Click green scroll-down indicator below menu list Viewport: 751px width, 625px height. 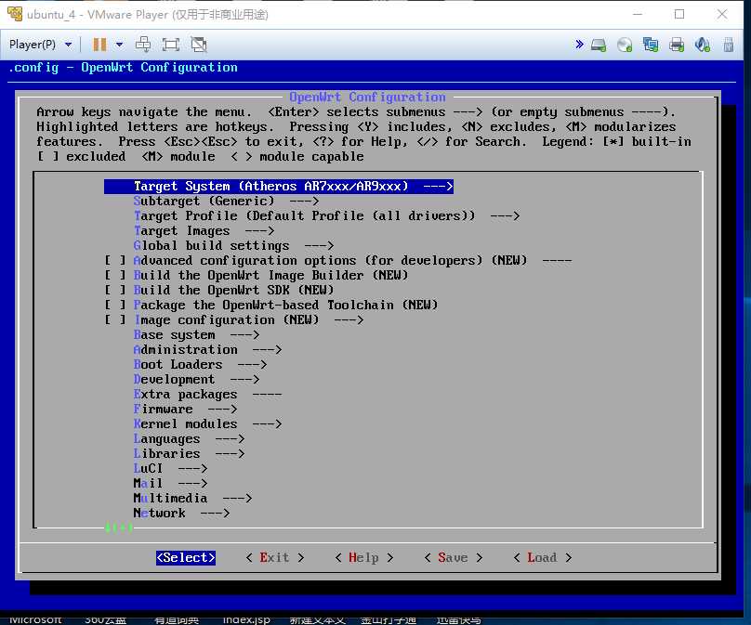pos(118,527)
